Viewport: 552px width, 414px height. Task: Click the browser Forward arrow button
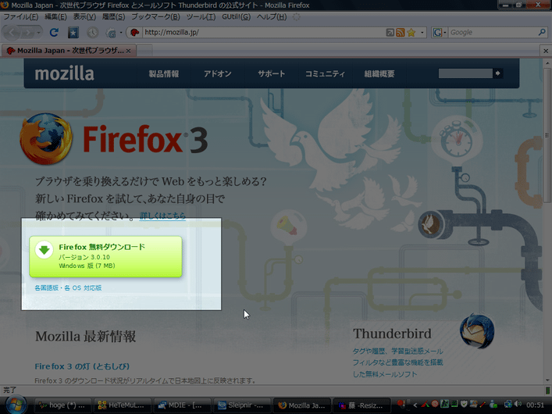[27, 32]
